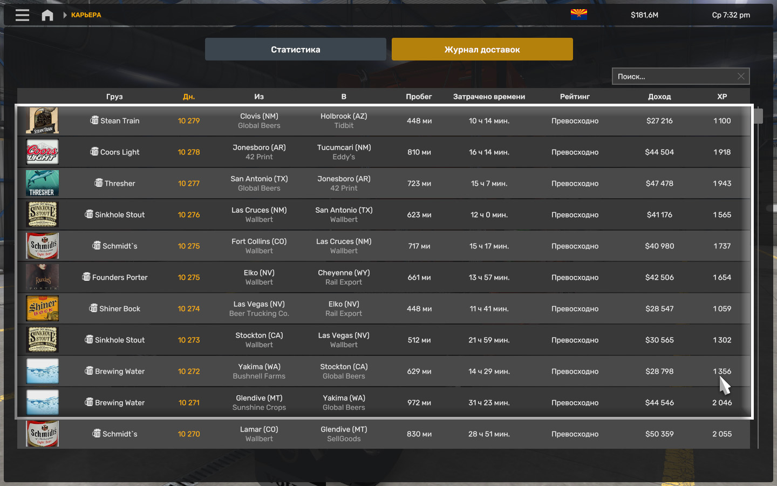
Task: Click $50 359 income value
Action: 659,434
